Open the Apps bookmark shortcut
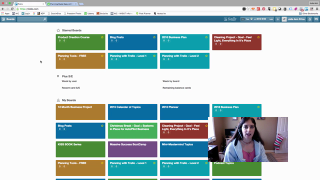This screenshot has width=320, height=180. click(5, 13)
